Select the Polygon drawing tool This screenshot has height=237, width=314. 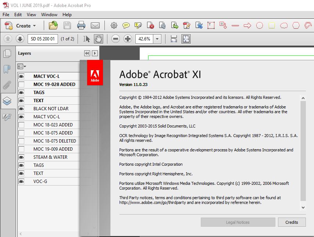pos(296,26)
